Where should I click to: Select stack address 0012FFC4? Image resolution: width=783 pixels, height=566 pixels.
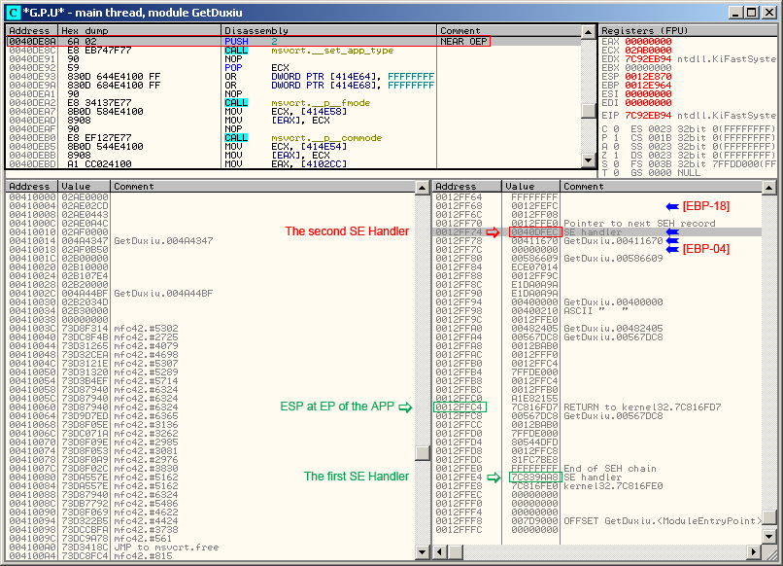(x=460, y=407)
